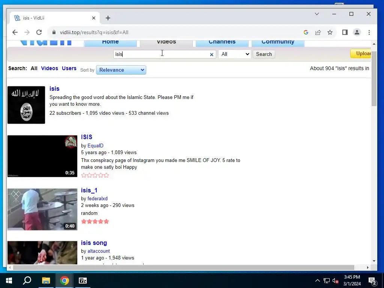Click the lock icon in the address bar
384x288 pixels.
click(x=54, y=32)
